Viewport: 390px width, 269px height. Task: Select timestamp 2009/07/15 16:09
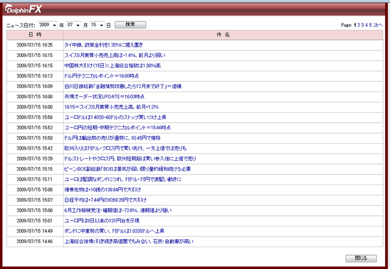[35, 86]
